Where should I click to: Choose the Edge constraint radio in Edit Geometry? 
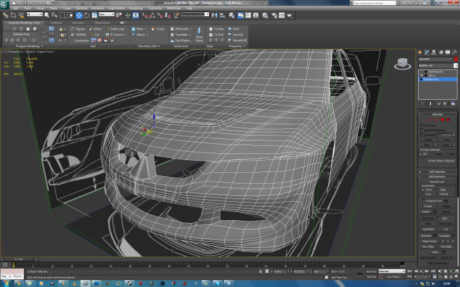(438, 190)
